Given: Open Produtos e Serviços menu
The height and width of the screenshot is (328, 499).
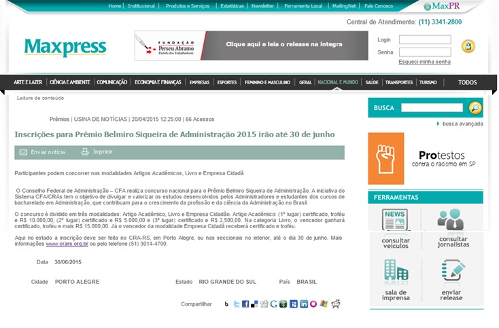Looking at the screenshot, I should pyautogui.click(x=188, y=5).
